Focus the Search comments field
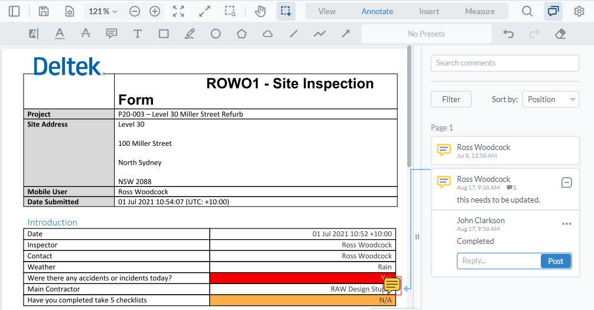This screenshot has height=310, width=594. [505, 63]
